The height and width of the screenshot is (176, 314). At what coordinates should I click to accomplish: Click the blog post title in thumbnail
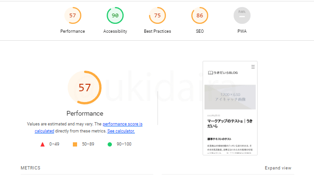click(x=230, y=124)
